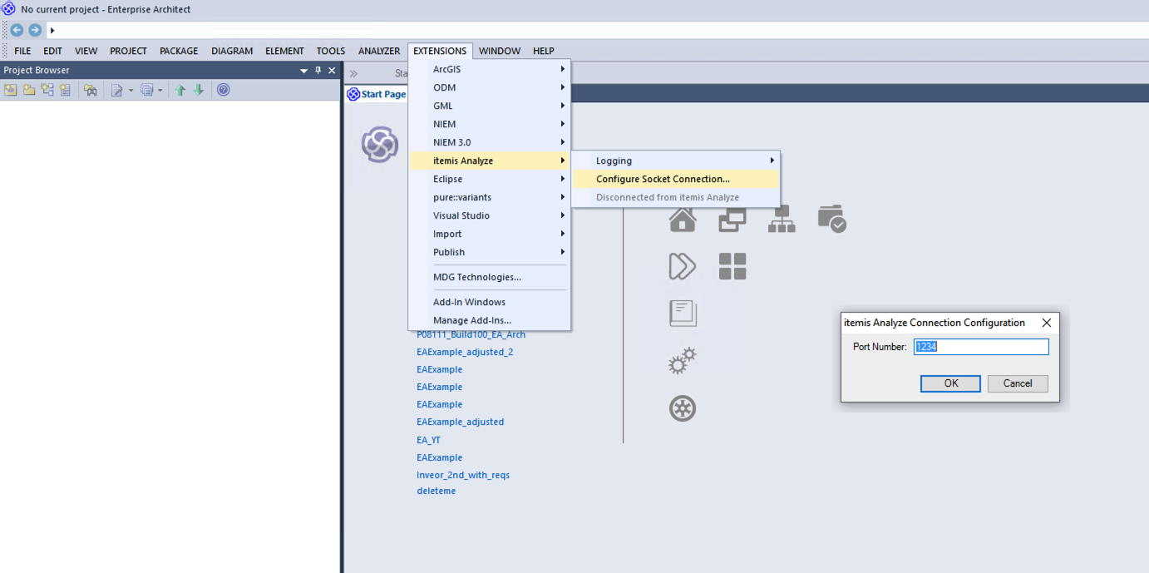Choose Manage Add-Ins menu entry
1149x573 pixels.
pyautogui.click(x=489, y=320)
